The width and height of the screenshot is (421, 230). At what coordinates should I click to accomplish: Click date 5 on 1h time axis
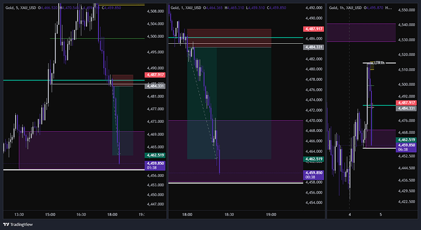[x=381, y=214]
